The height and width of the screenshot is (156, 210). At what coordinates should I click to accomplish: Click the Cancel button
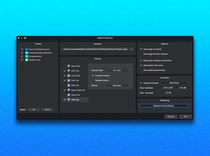pos(171,117)
